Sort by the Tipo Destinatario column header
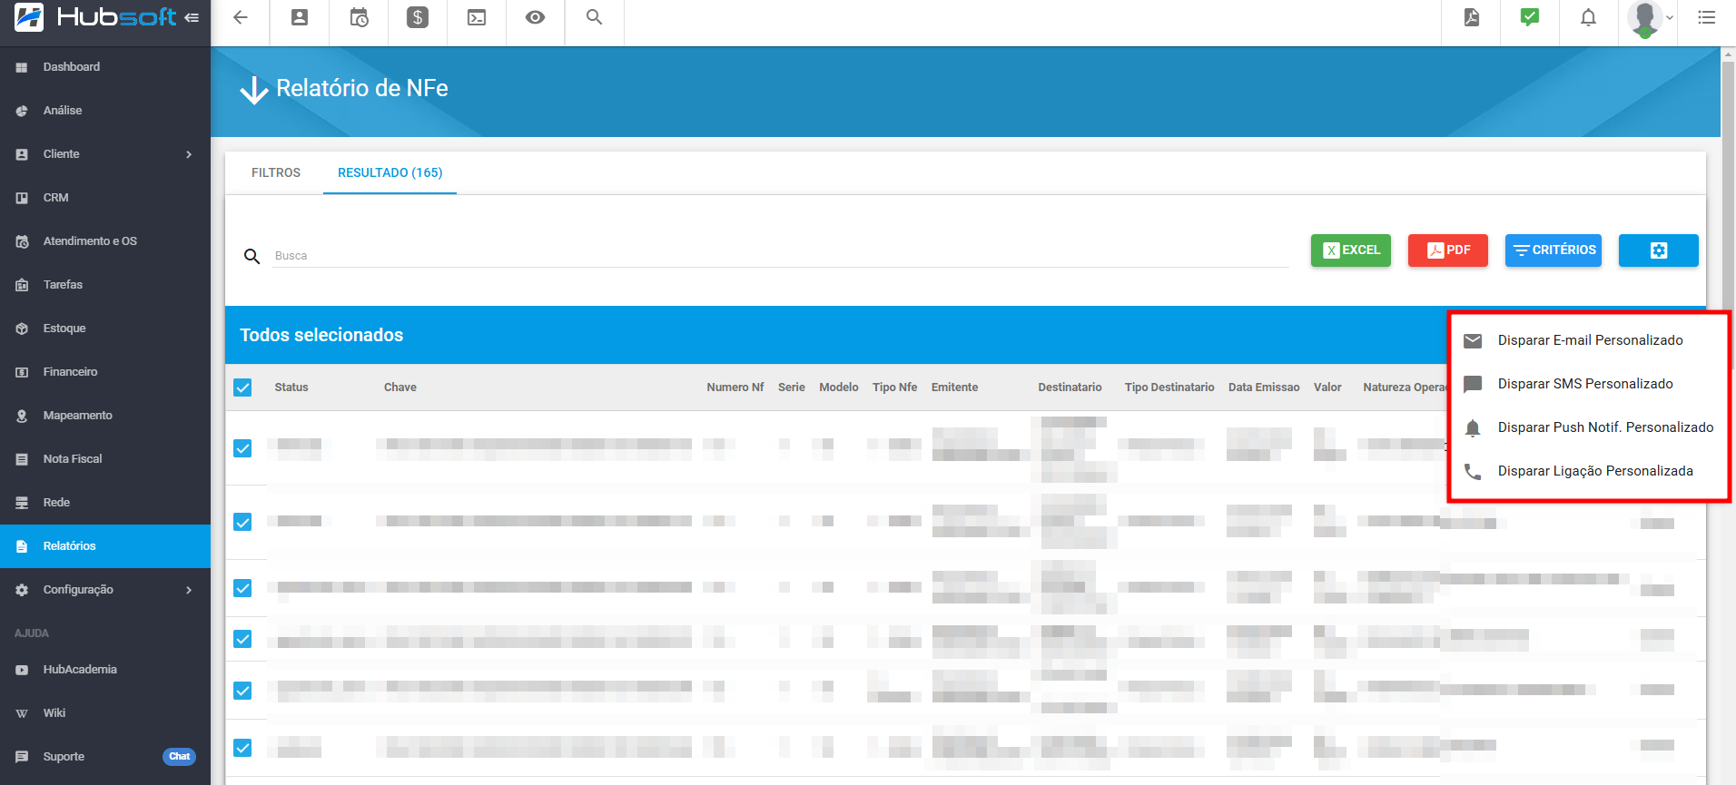Viewport: 1736px width, 785px height. [1169, 388]
